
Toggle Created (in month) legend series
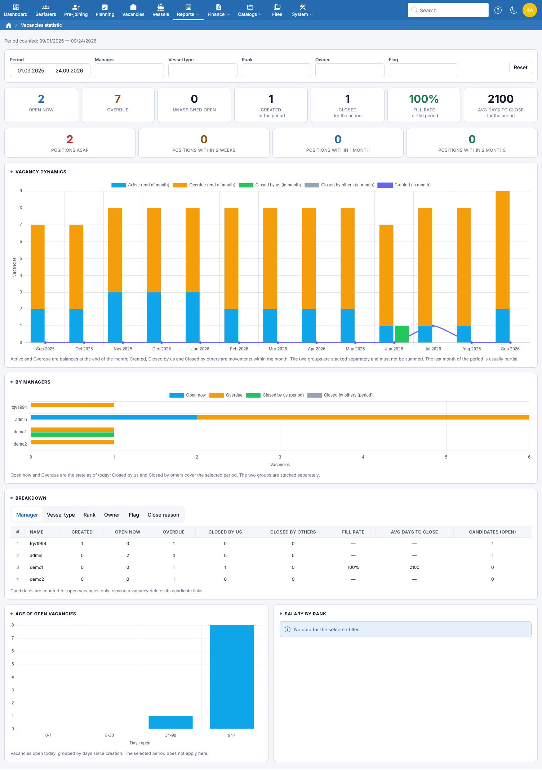(x=404, y=185)
